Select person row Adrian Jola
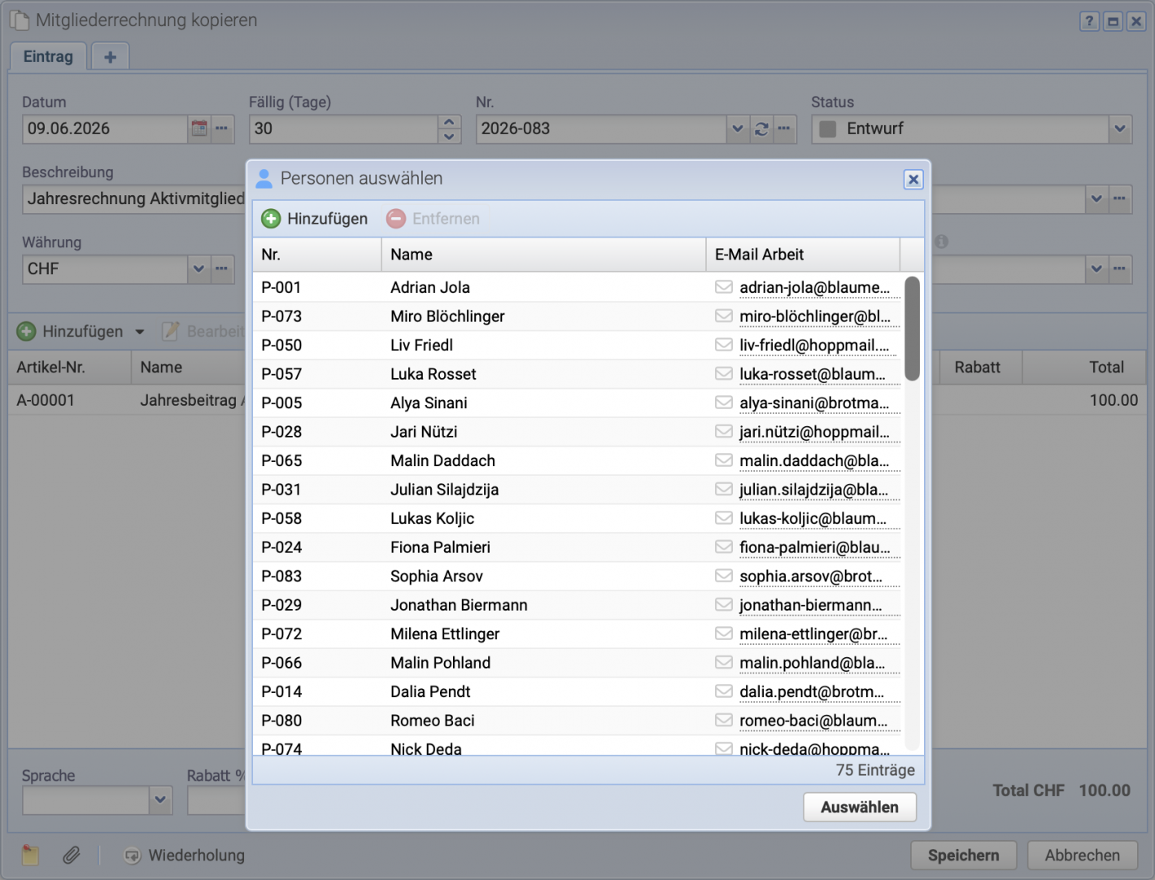This screenshot has width=1155, height=880. click(x=577, y=287)
